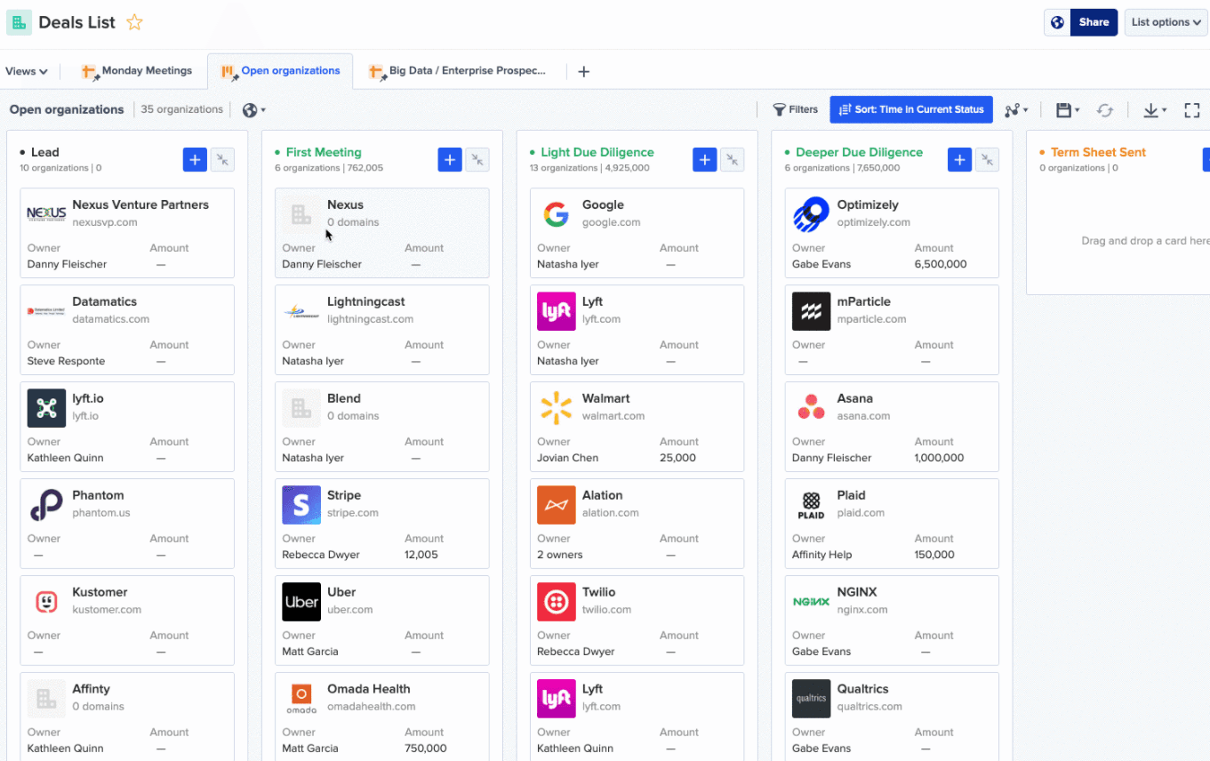Expand the Views dropdown
The image size is (1210, 761).
[x=27, y=71]
